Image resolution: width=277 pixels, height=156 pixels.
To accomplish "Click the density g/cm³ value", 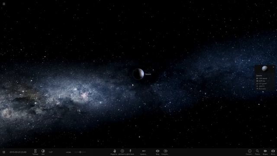I will tap(263, 84).
